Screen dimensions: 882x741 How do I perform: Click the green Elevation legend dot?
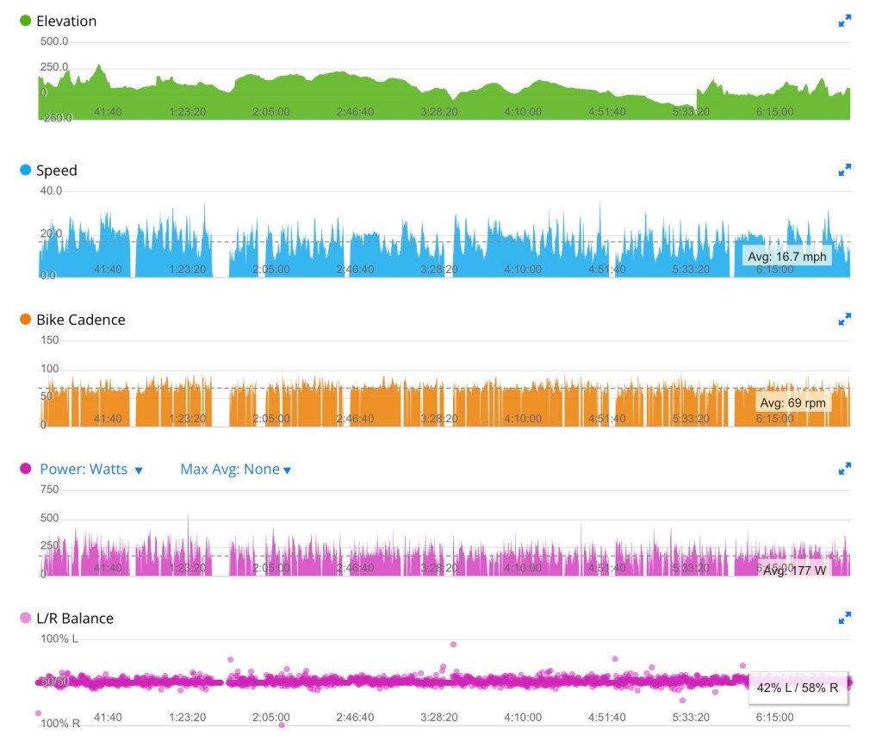tap(26, 21)
